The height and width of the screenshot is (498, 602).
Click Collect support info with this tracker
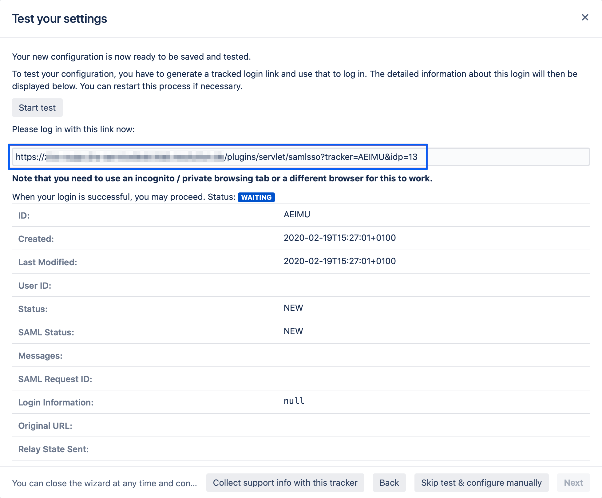click(285, 483)
